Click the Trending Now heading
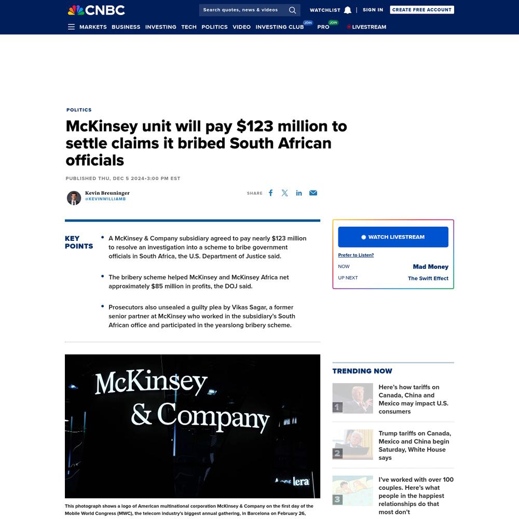The height and width of the screenshot is (519, 519). [x=362, y=371]
